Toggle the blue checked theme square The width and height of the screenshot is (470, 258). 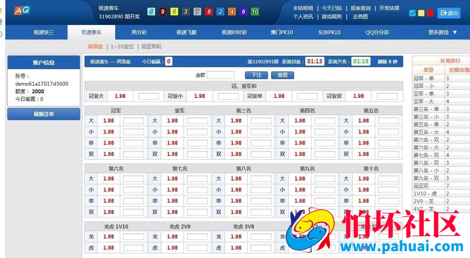click(412, 13)
